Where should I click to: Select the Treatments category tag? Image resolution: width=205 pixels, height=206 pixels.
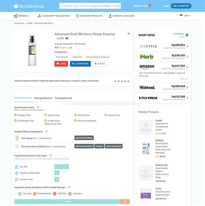(x=77, y=57)
